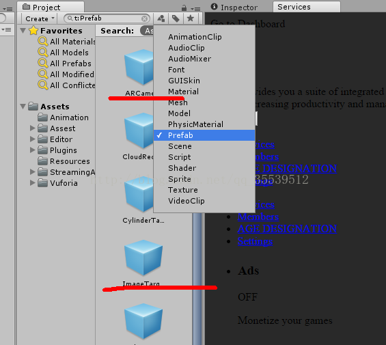
Task: Select the ARCamera prefab thumbnail
Action: [x=139, y=67]
